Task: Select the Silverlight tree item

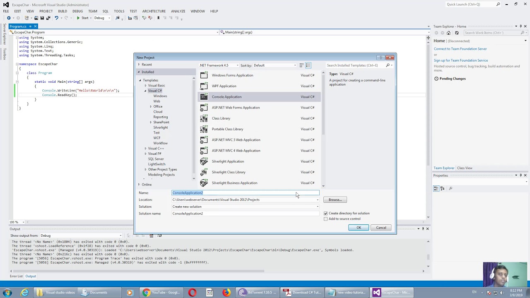Action: (161, 127)
